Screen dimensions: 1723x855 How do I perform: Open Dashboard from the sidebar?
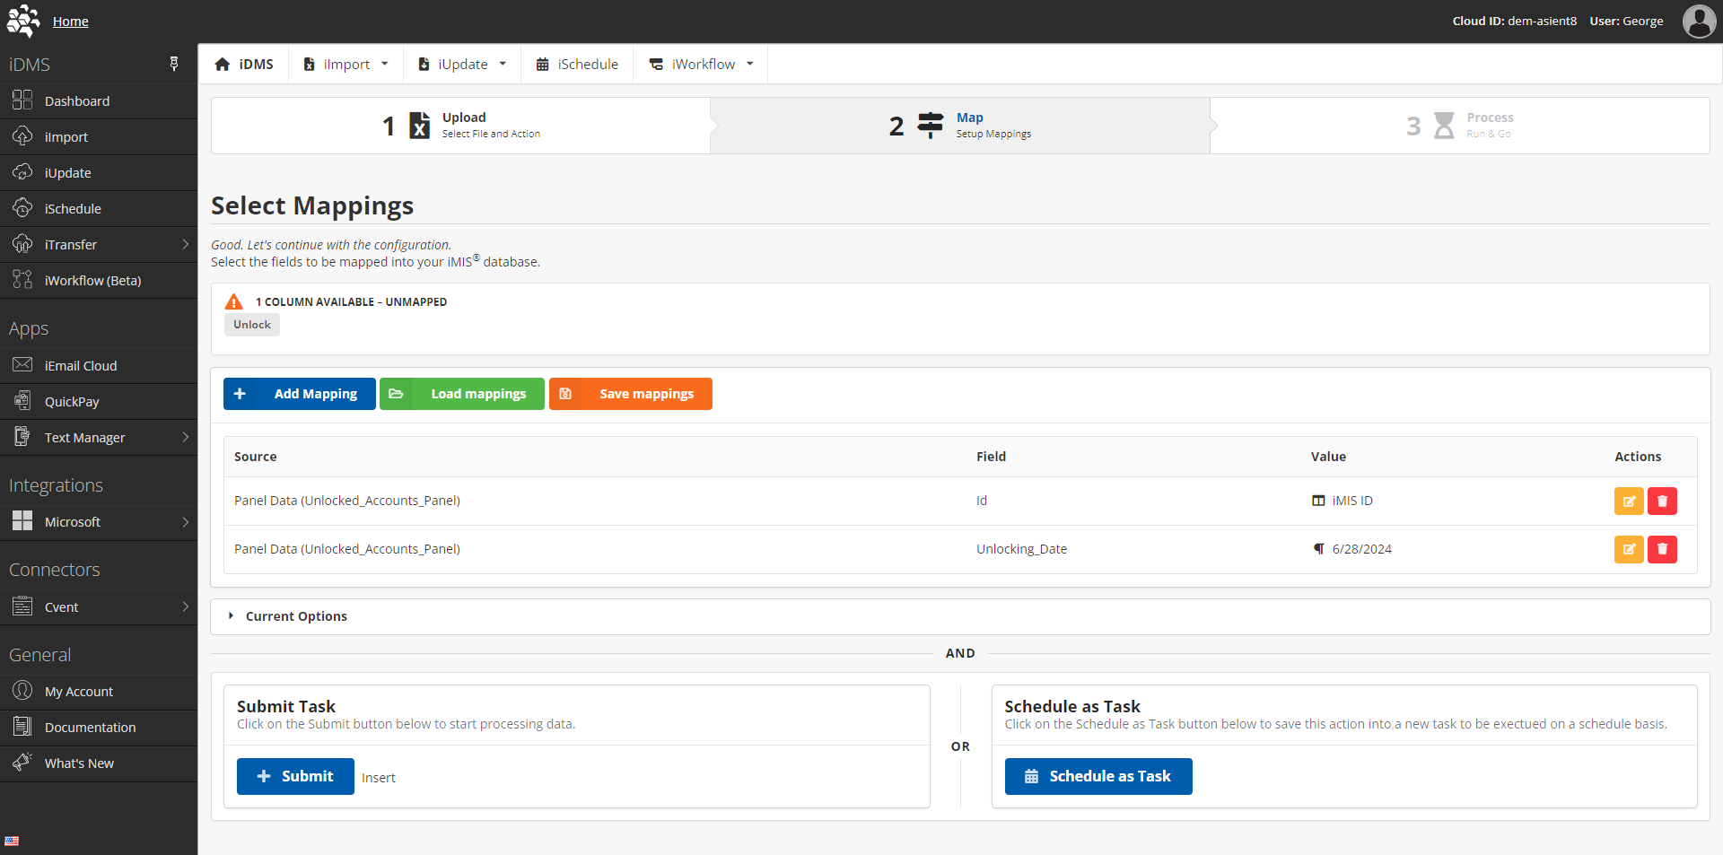77,101
